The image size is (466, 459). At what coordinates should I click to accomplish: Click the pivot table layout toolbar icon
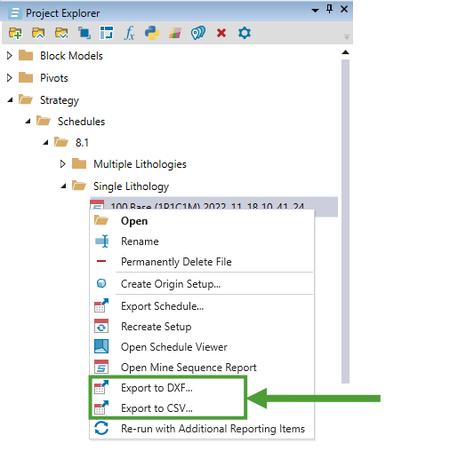[x=107, y=33]
